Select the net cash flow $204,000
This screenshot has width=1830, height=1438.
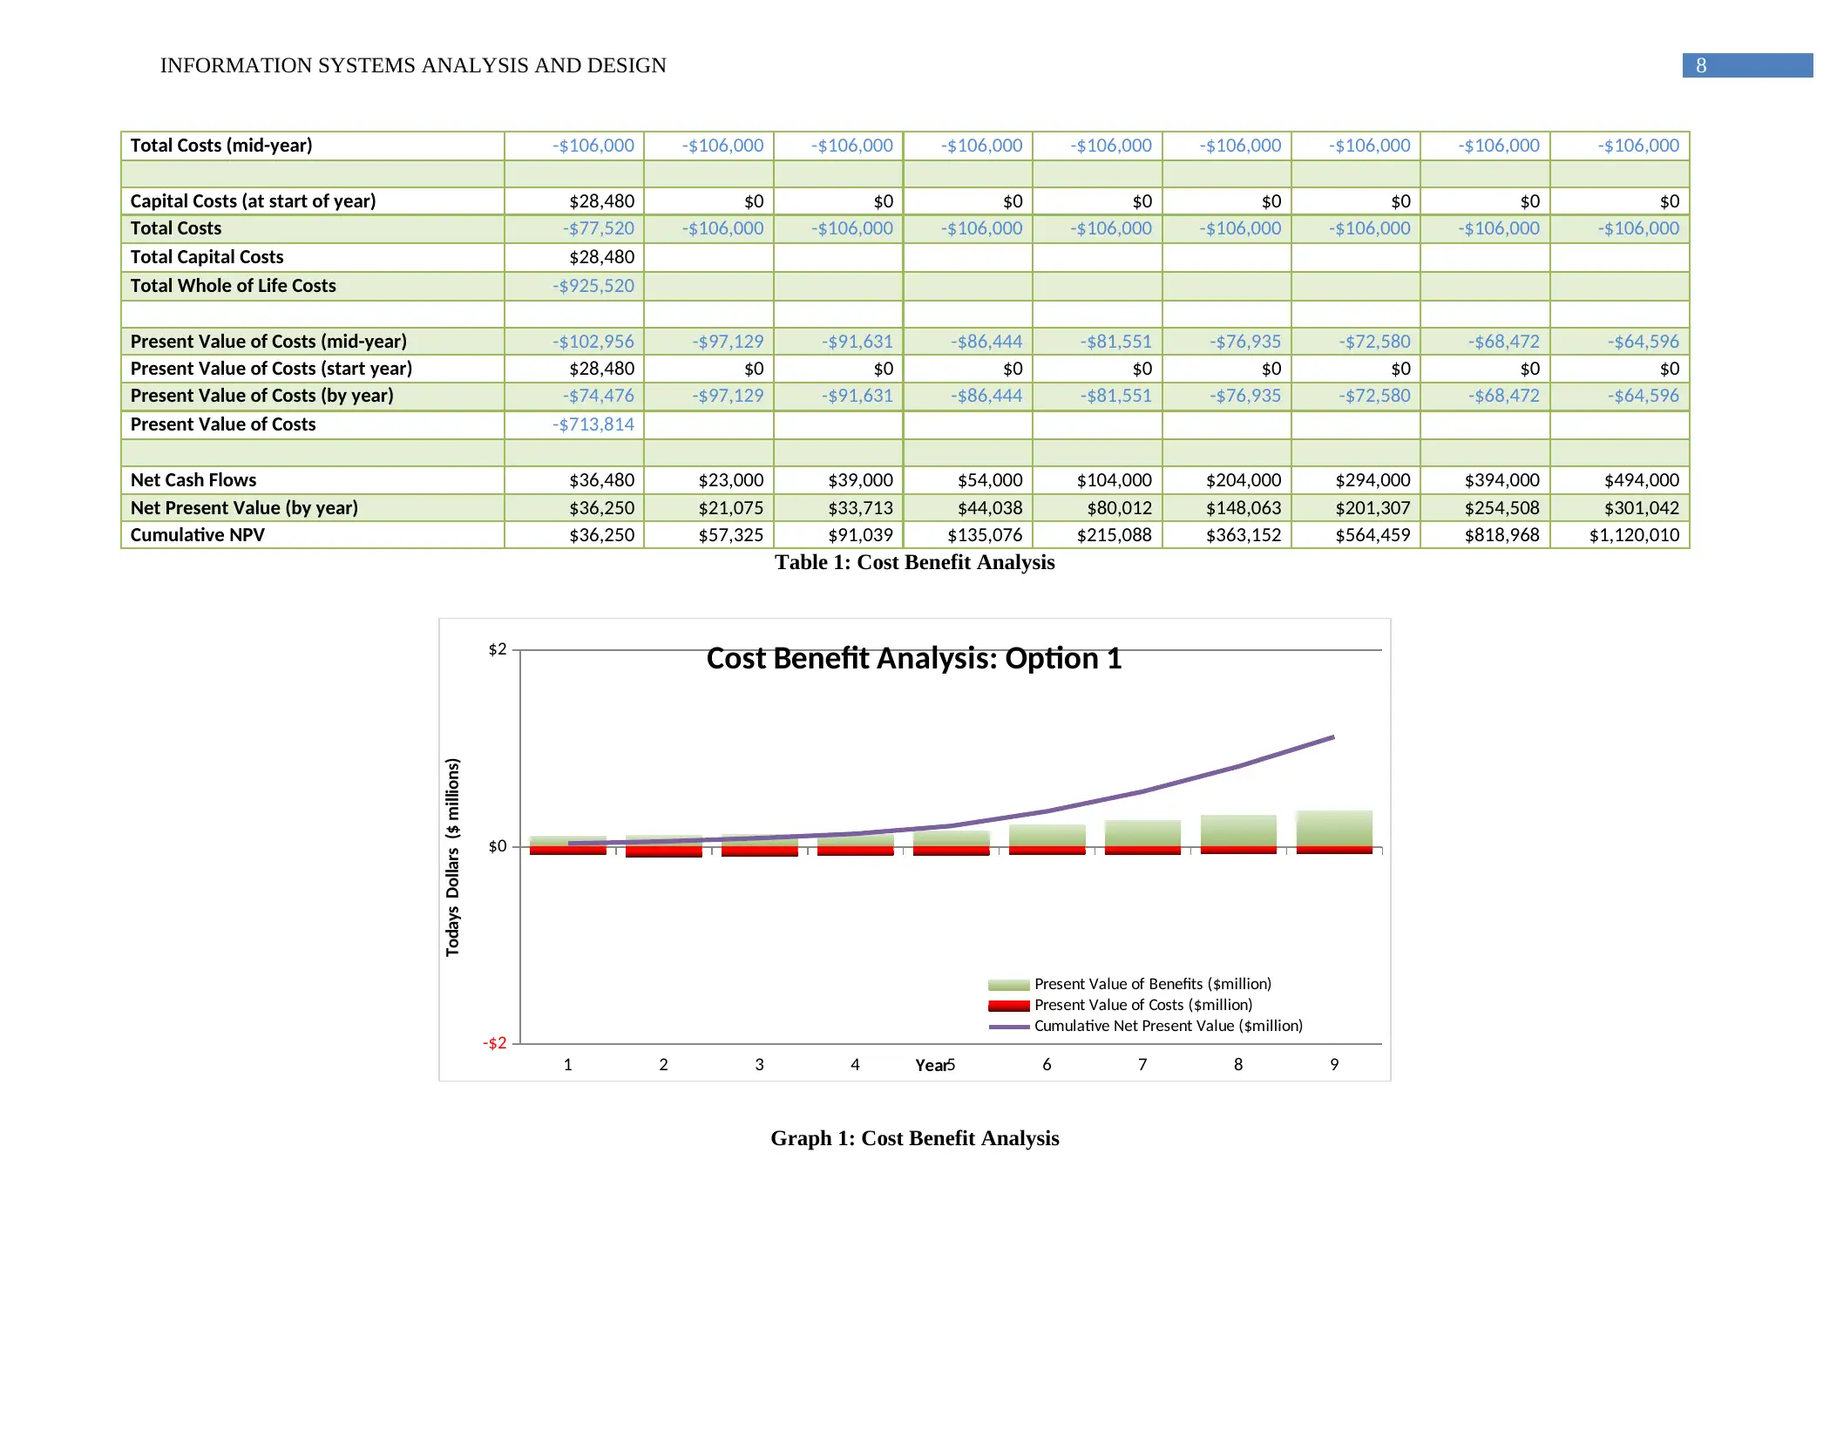(x=1244, y=480)
